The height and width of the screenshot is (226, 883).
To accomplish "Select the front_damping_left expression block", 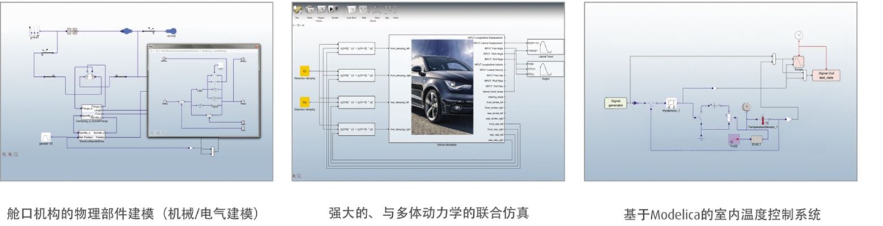I will (356, 49).
